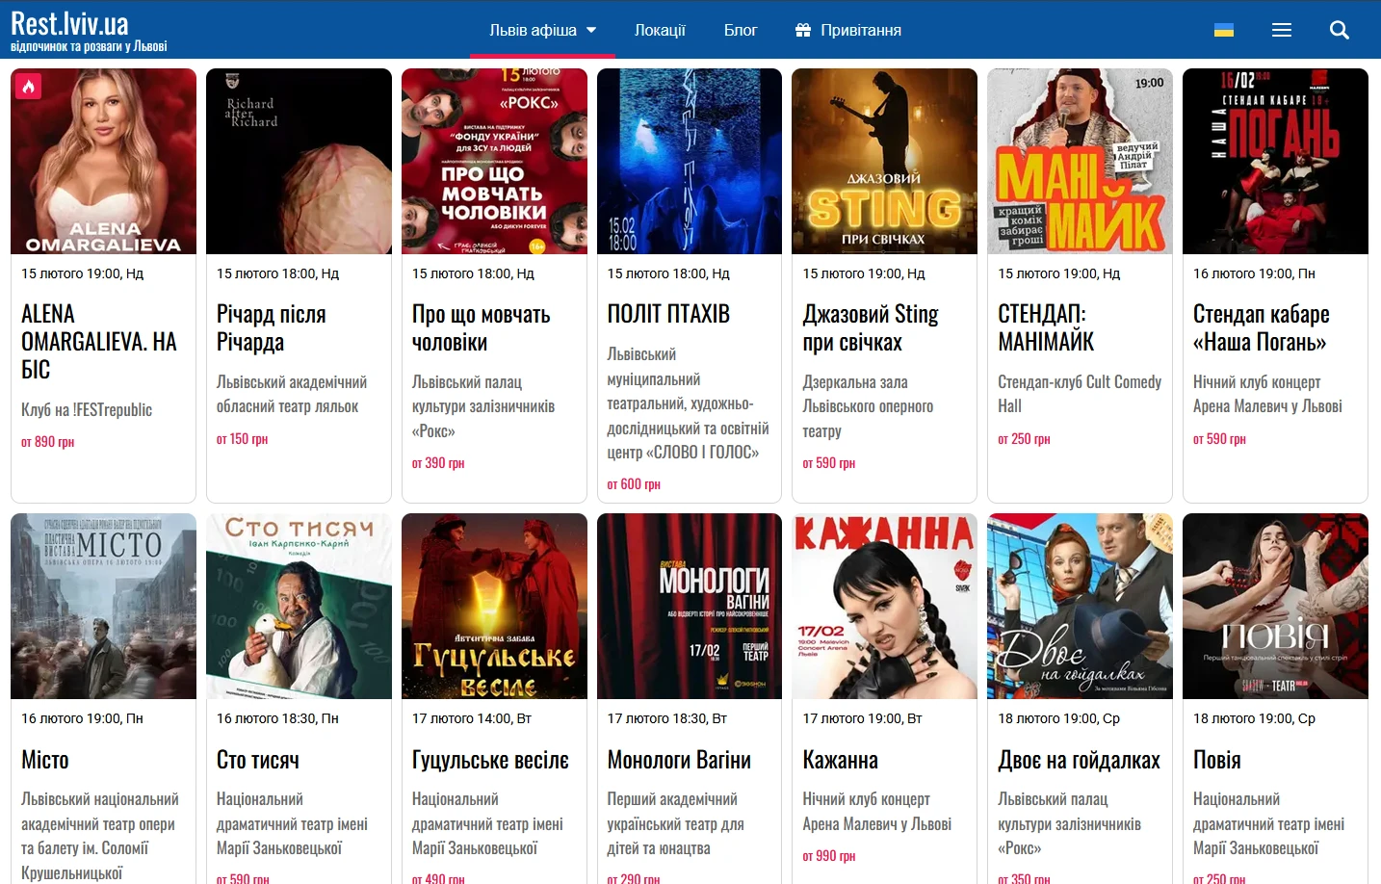Select the Сто тисяч poster thumbnail
1381x884 pixels.
coord(299,606)
